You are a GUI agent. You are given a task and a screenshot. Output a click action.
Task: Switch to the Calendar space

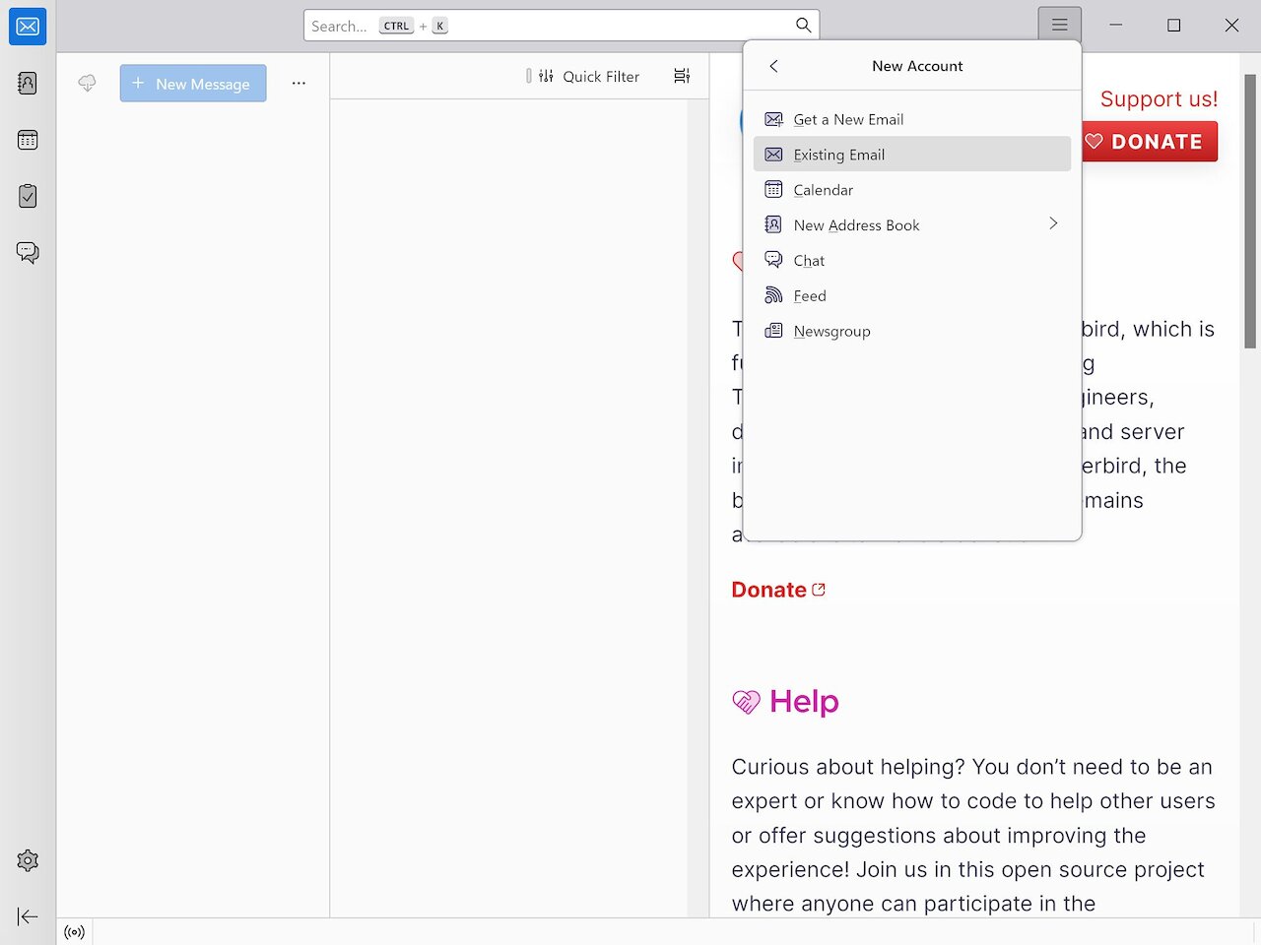click(x=27, y=139)
